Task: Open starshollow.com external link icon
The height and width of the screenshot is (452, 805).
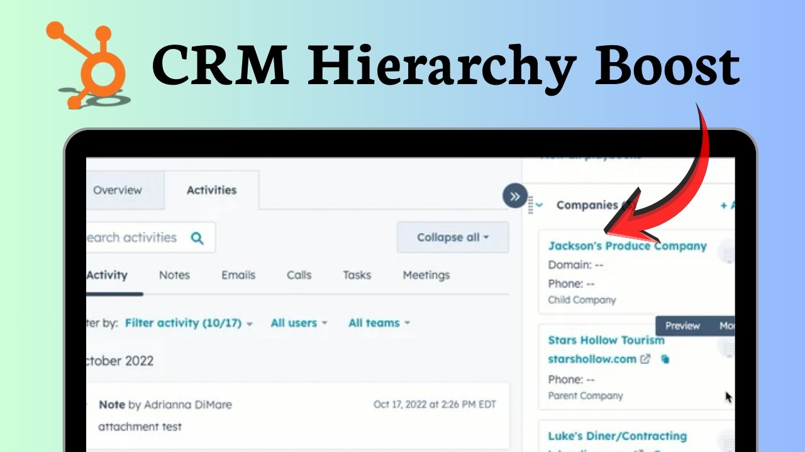Action: click(645, 359)
